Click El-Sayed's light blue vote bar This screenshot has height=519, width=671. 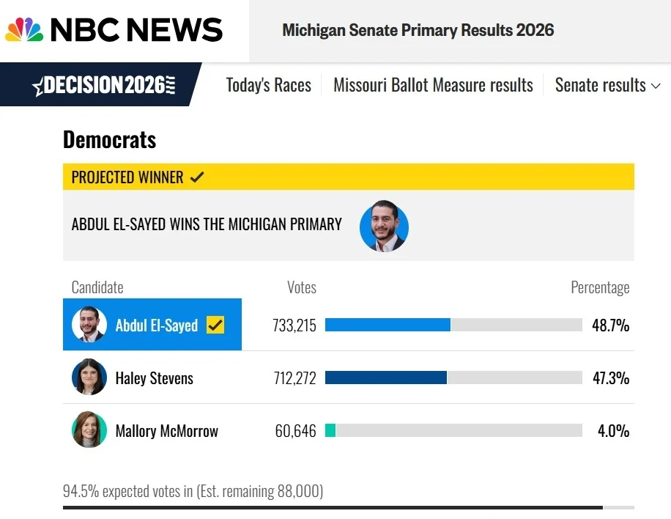pyautogui.click(x=388, y=325)
